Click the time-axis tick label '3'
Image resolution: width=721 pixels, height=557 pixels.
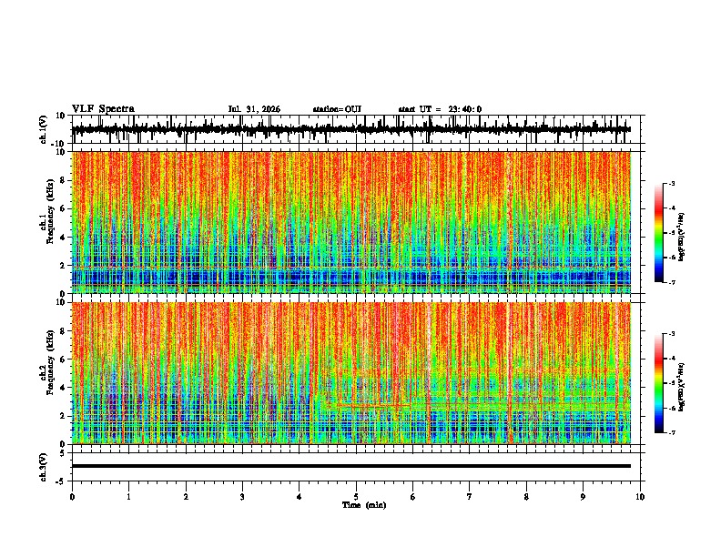(242, 497)
